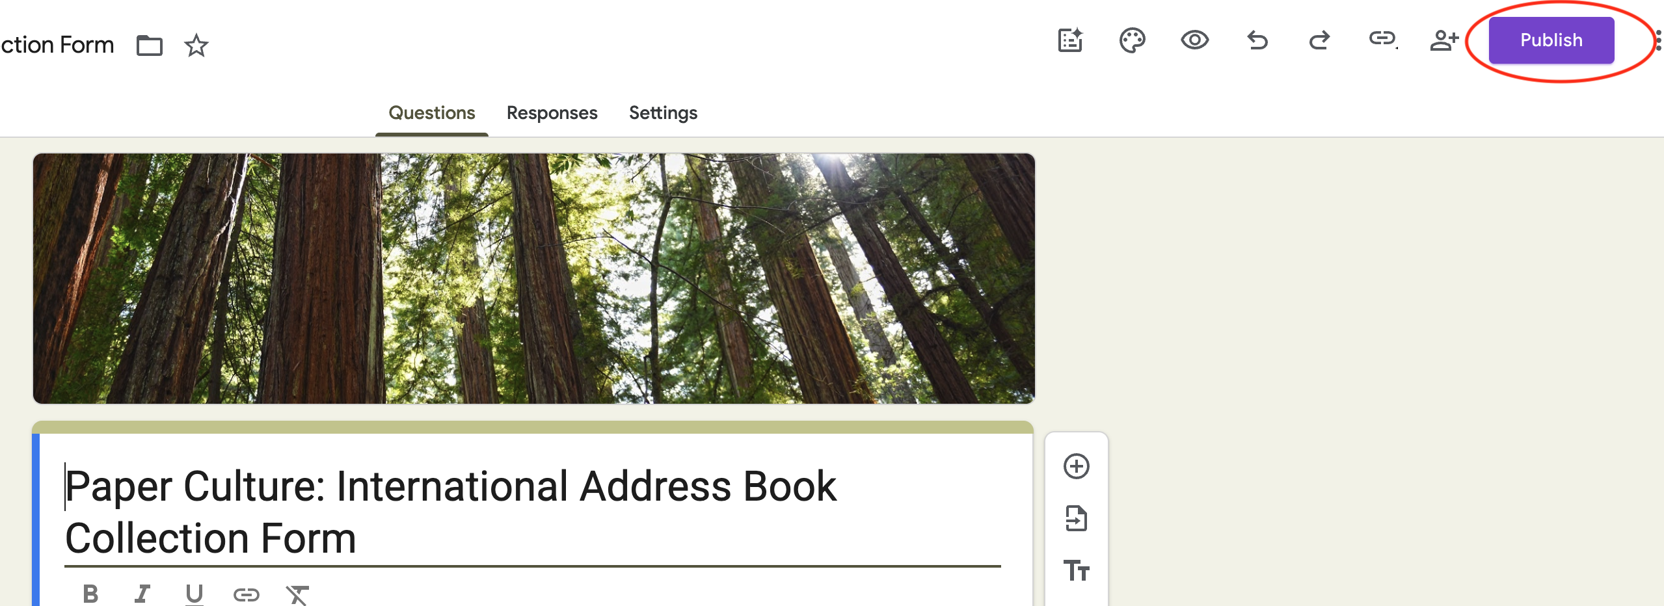Screen dimensions: 1664x606
Task: Select the Questions tab
Action: click(x=432, y=113)
